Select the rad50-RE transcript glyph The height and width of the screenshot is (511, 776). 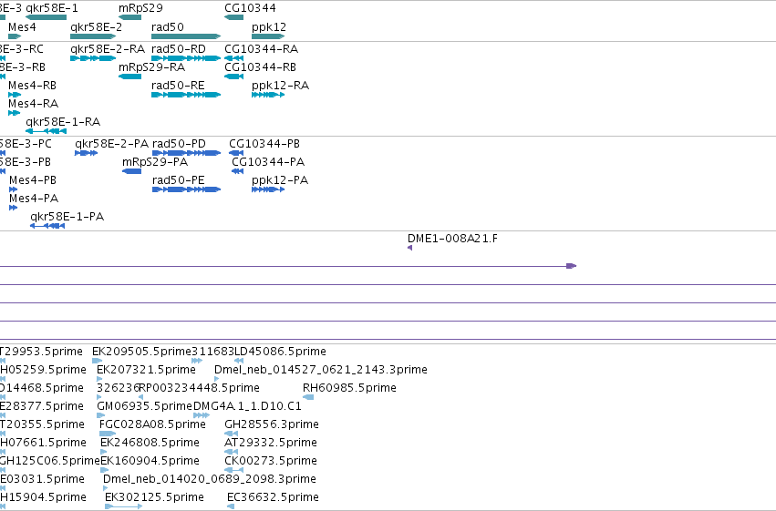click(x=186, y=95)
